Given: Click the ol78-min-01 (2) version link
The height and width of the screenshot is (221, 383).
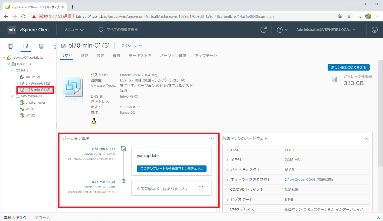Looking at the screenshot, I should coord(103,182).
